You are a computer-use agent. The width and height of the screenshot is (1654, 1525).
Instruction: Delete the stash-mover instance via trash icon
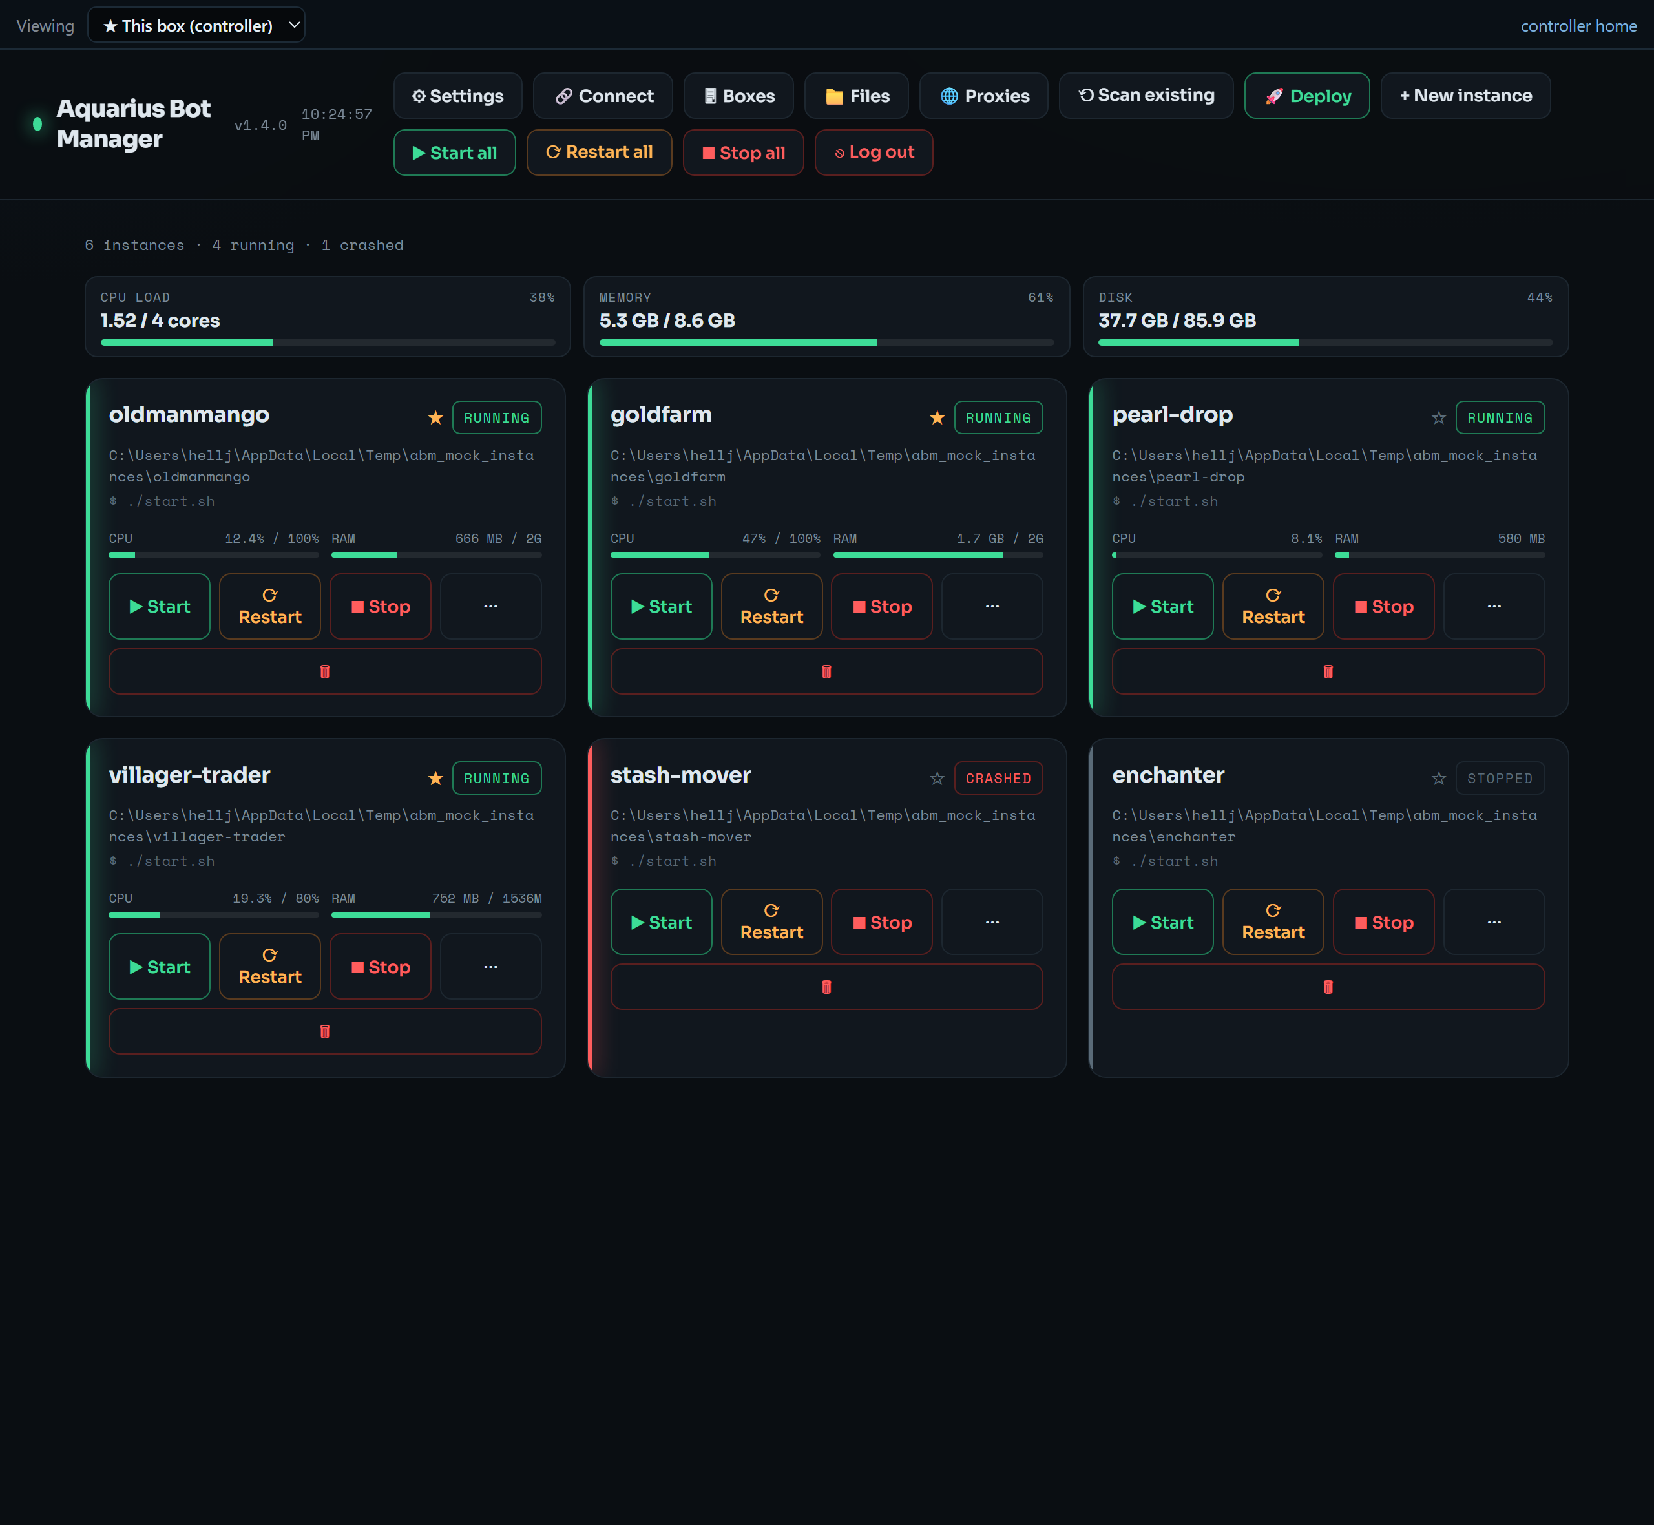[x=826, y=986]
